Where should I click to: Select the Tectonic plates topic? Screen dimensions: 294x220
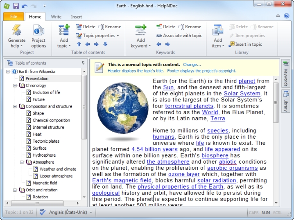tap(46, 141)
